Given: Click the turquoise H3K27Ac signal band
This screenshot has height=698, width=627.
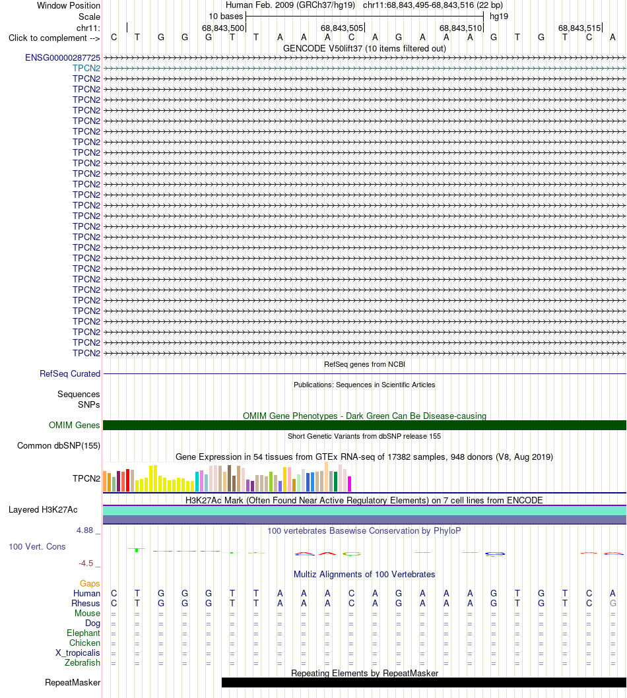Looking at the screenshot, I should pyautogui.click(x=364, y=511).
